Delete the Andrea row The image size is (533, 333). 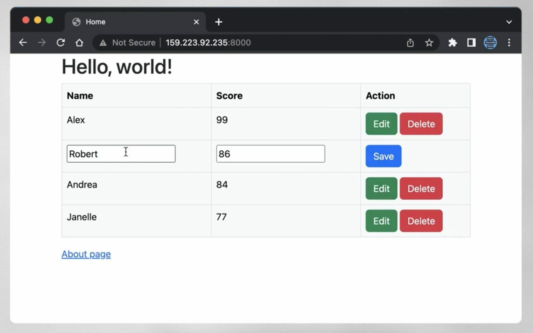pos(421,189)
